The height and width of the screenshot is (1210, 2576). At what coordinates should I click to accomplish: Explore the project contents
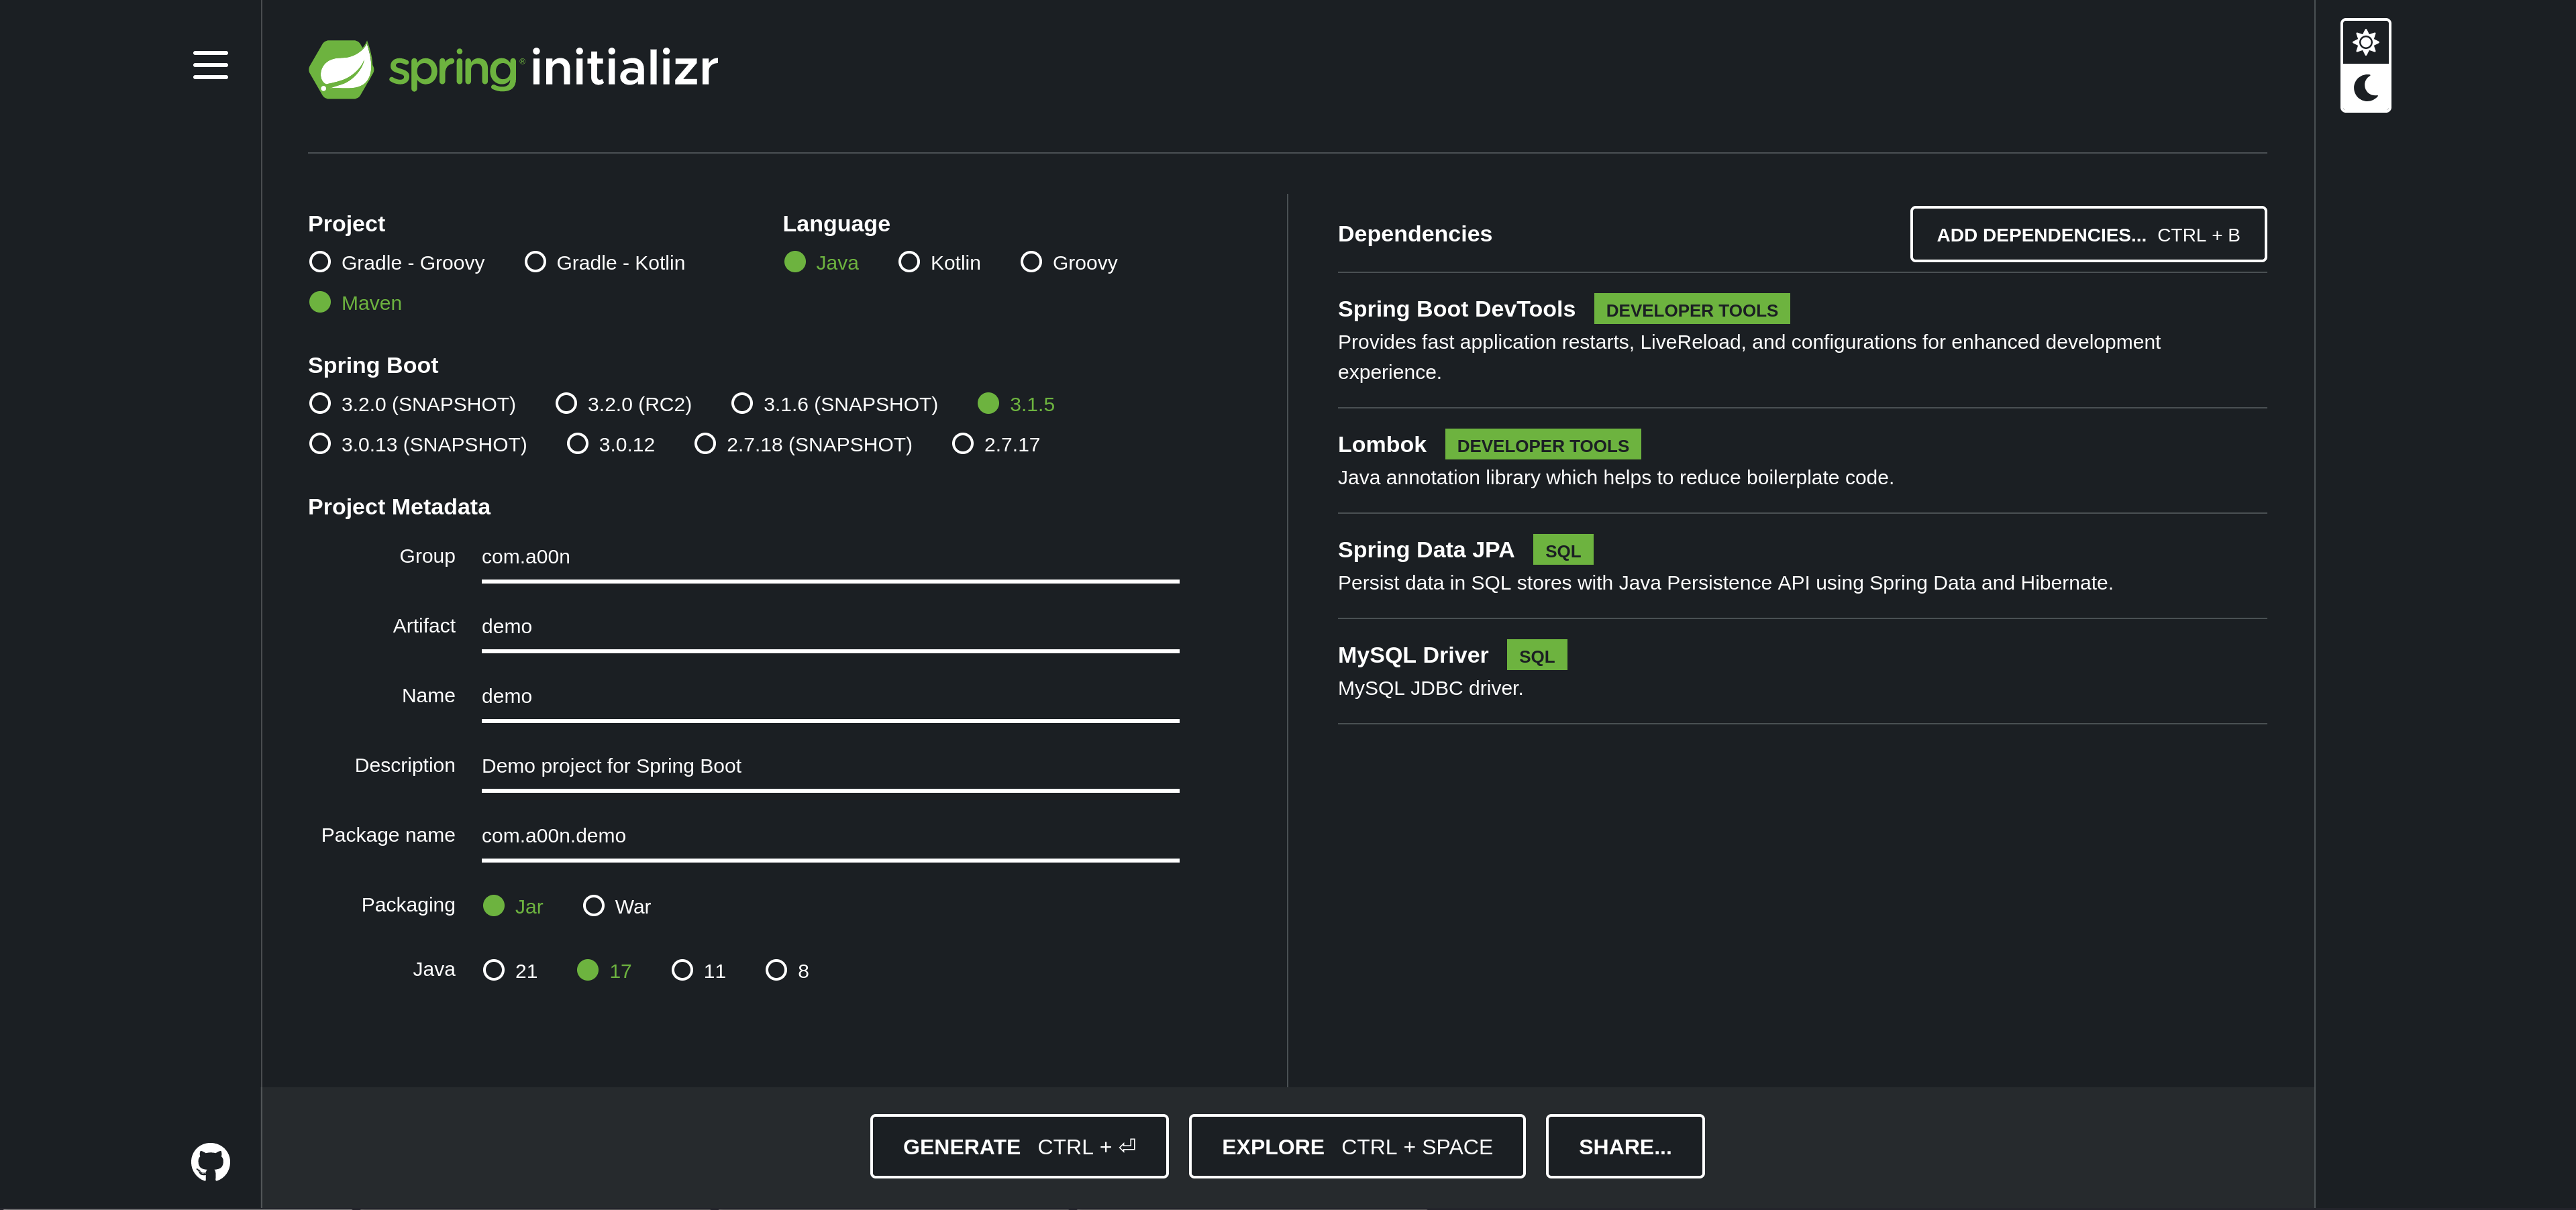point(1357,1146)
